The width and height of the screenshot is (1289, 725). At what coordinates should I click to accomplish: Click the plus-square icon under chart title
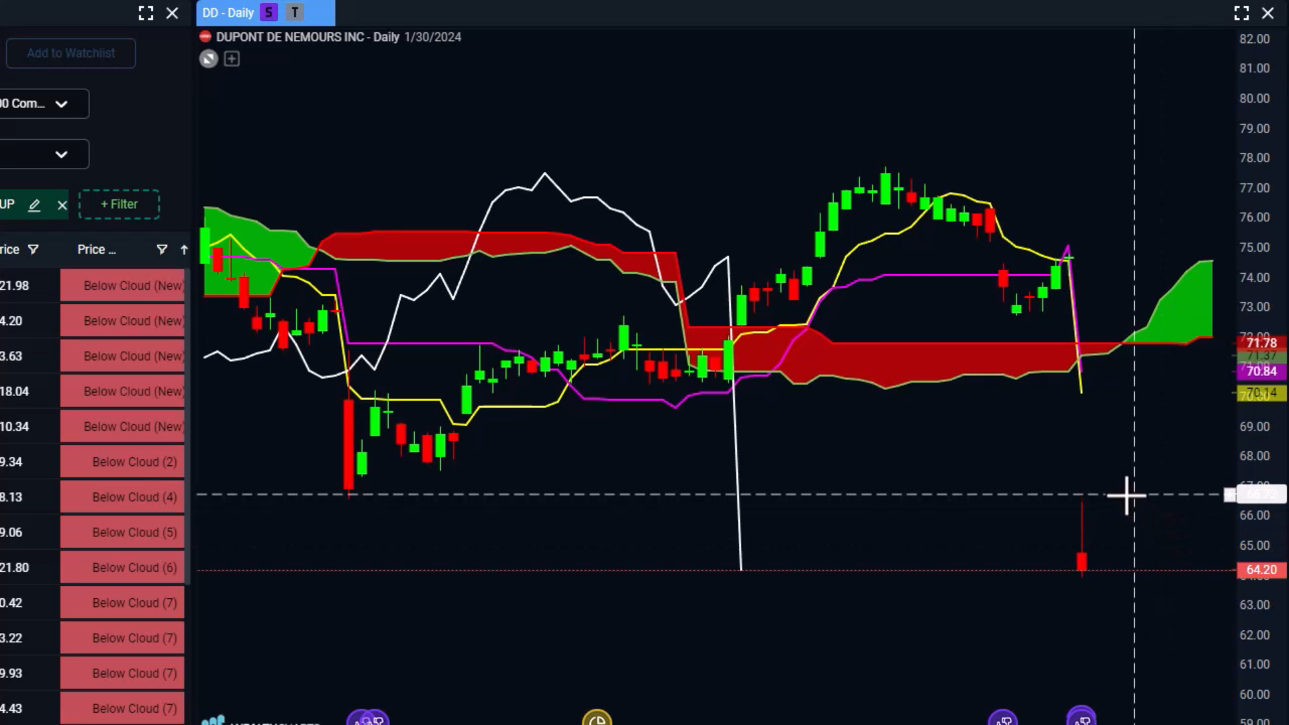point(232,59)
